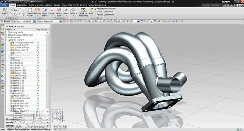The height and width of the screenshot is (131, 244).
Task: Expand the Cameras node
Action: 7,38
